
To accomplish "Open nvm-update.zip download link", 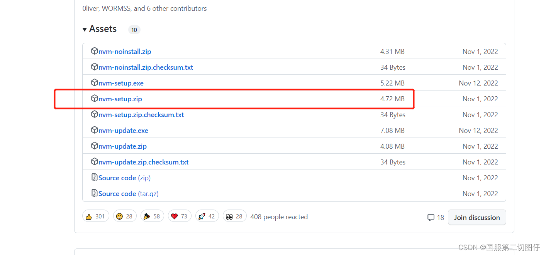I will pyautogui.click(x=122, y=146).
